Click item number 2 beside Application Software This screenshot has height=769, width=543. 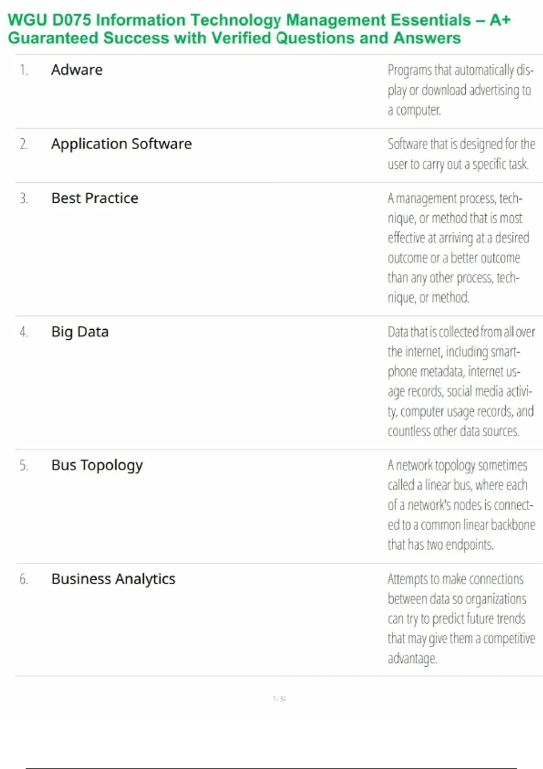(x=24, y=144)
